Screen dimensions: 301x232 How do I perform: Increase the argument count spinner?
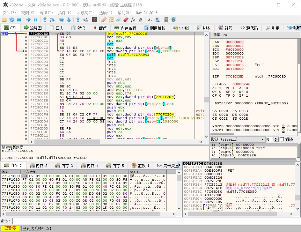[276, 138]
